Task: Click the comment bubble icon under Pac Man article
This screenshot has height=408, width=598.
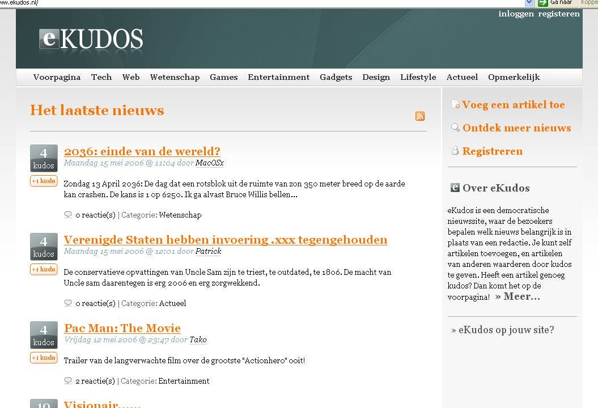Action: click(x=68, y=381)
